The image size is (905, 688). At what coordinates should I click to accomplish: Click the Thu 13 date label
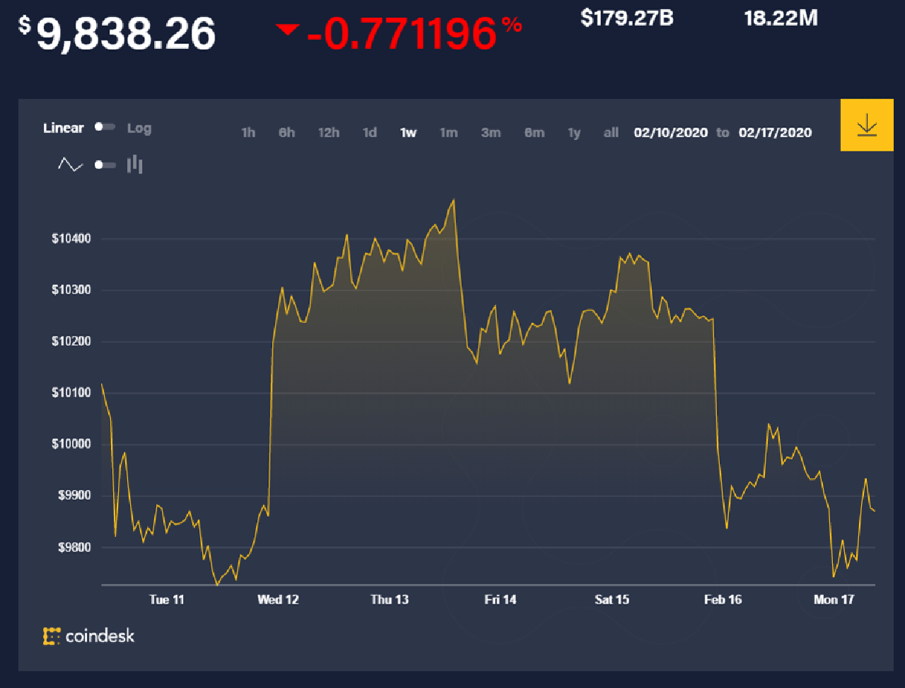(390, 600)
